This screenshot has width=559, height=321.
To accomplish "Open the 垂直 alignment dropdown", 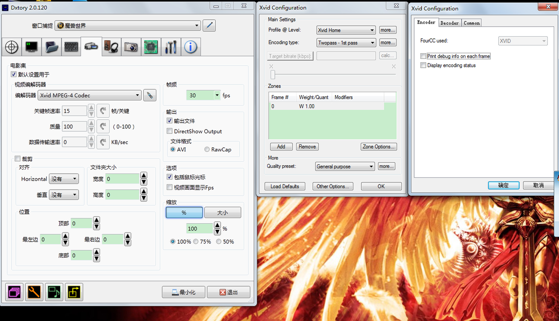I will tap(64, 195).
